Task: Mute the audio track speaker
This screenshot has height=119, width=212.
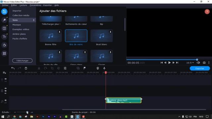Action: click(6, 100)
